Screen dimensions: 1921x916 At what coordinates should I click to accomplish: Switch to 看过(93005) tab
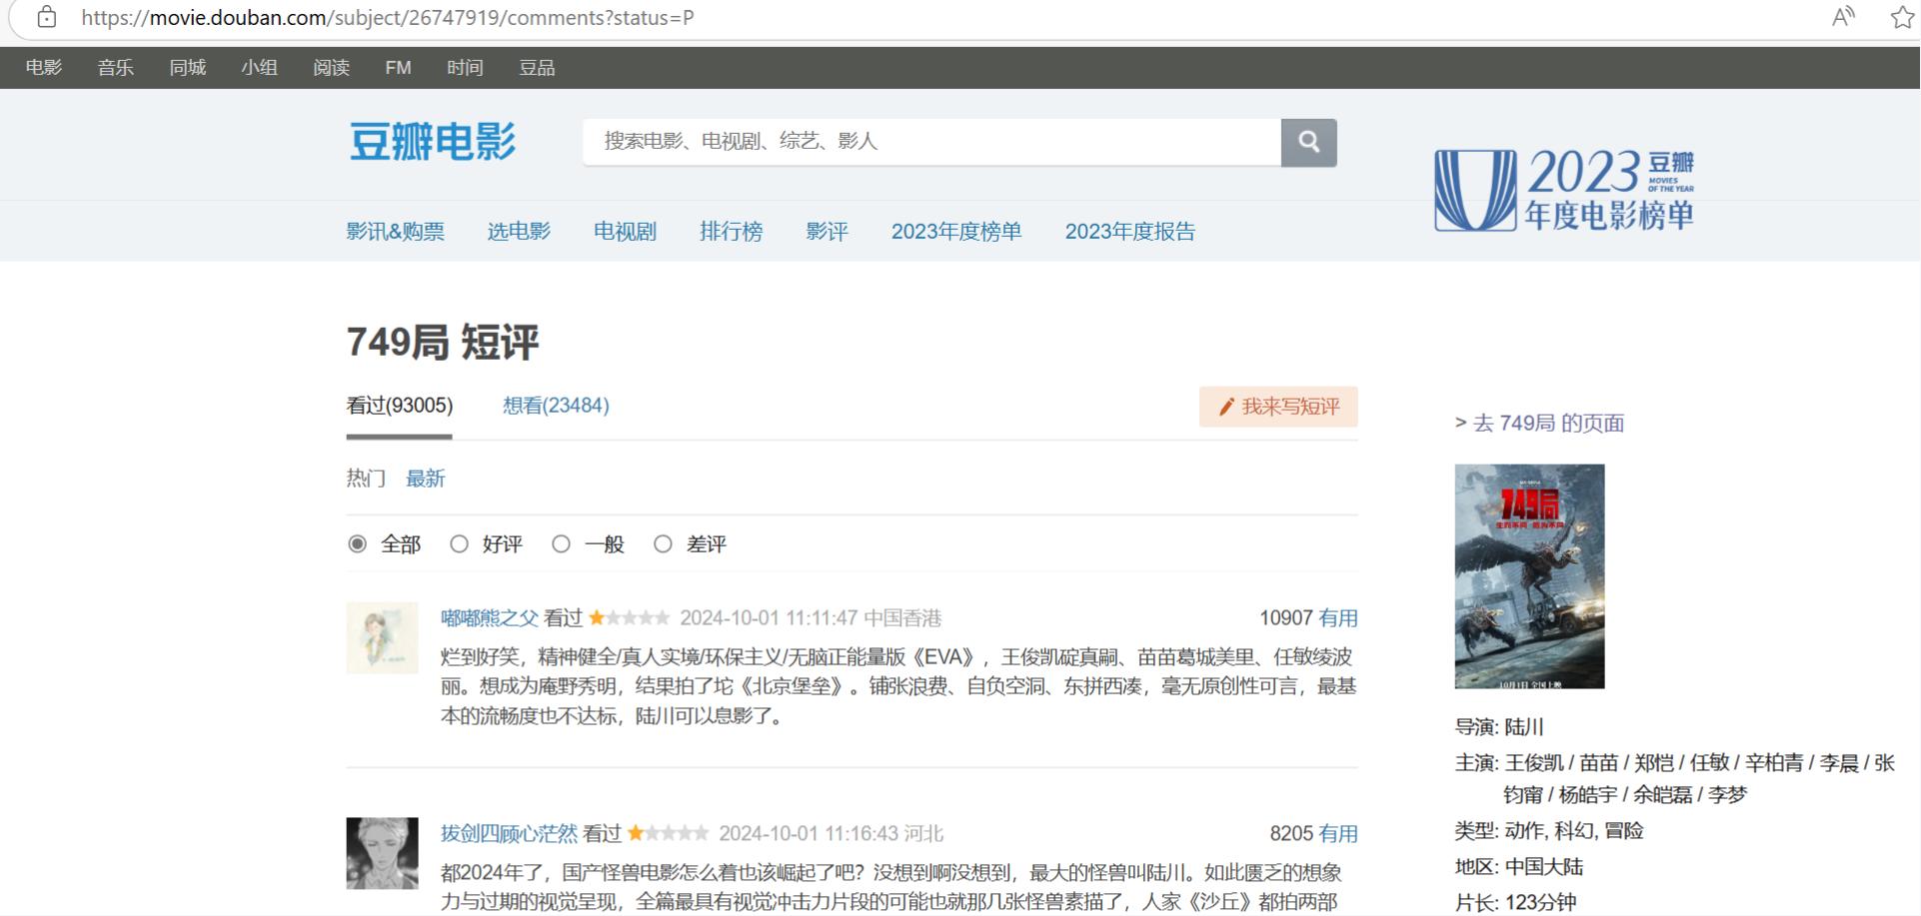[x=399, y=406]
